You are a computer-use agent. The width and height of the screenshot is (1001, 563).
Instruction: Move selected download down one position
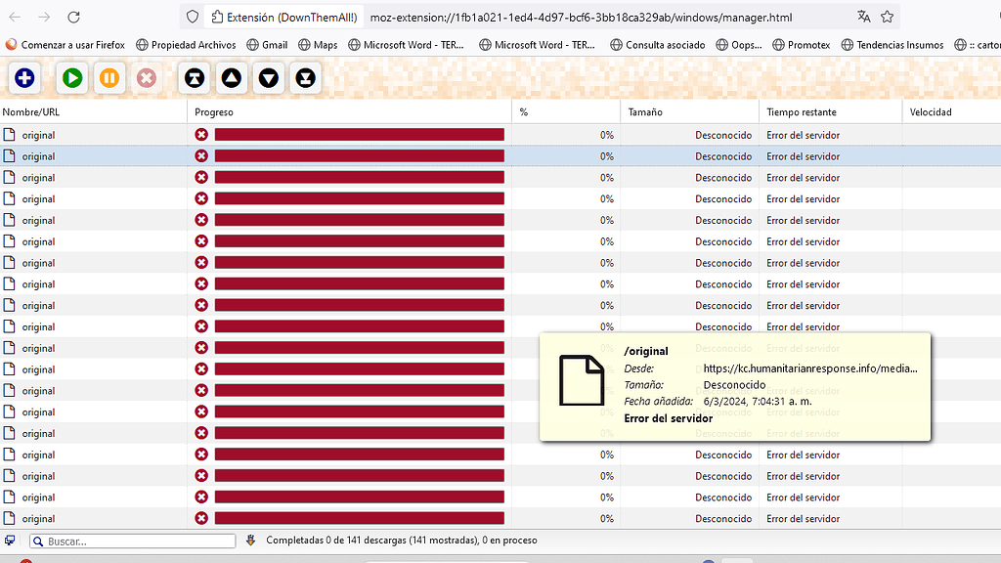point(267,78)
